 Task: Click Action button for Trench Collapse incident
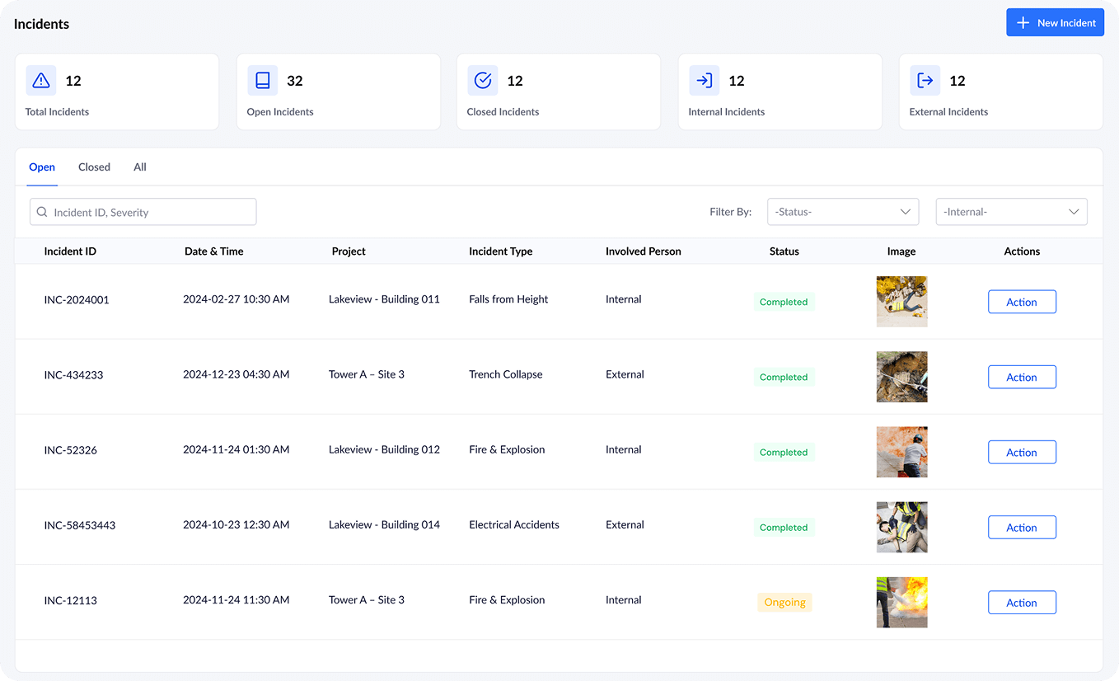1022,378
